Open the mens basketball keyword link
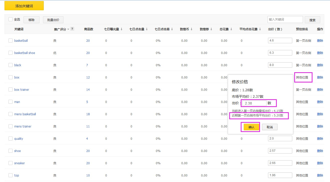 [25, 114]
